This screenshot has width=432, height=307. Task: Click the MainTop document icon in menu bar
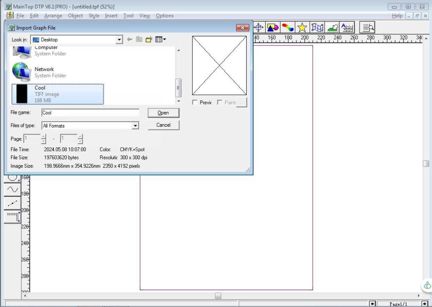pyautogui.click(x=10, y=16)
